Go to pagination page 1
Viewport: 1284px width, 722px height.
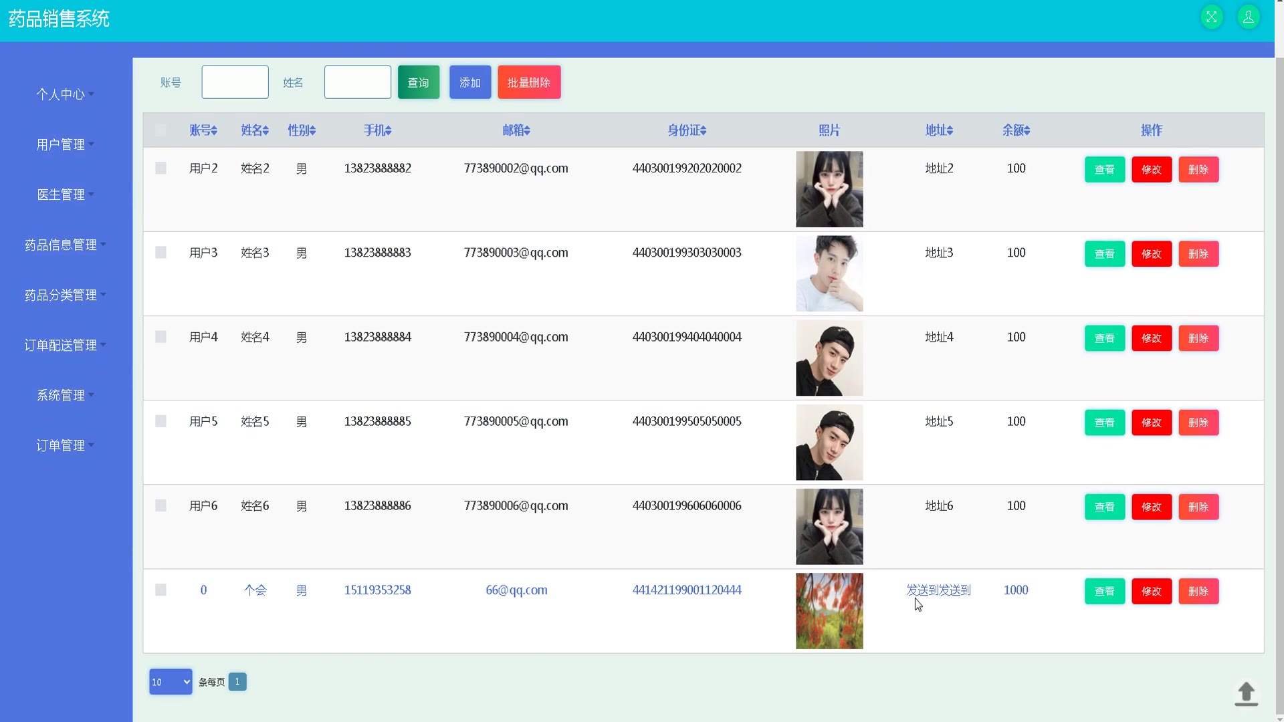[x=237, y=682]
